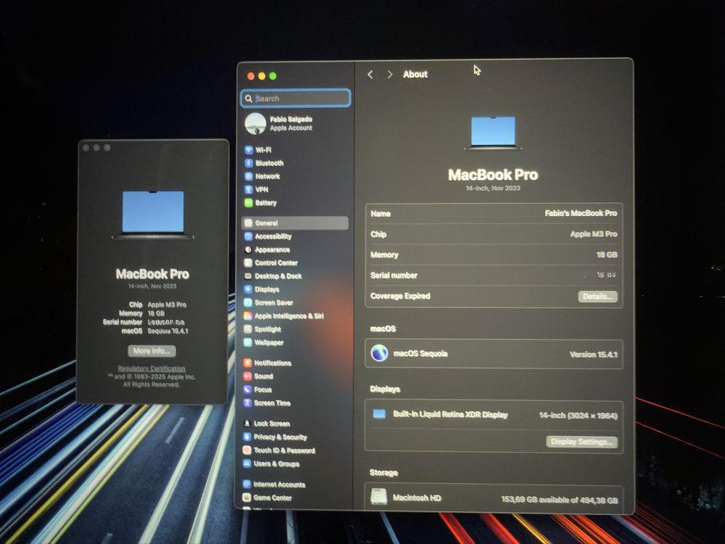Open Battery settings icon in sidebar
The width and height of the screenshot is (725, 544).
pos(249,202)
